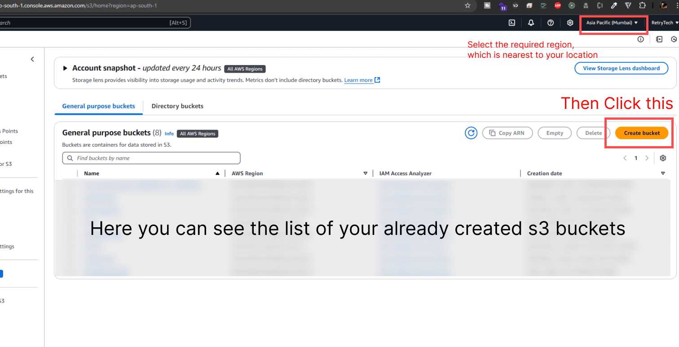Open the RetryTech account menu

[x=665, y=23]
